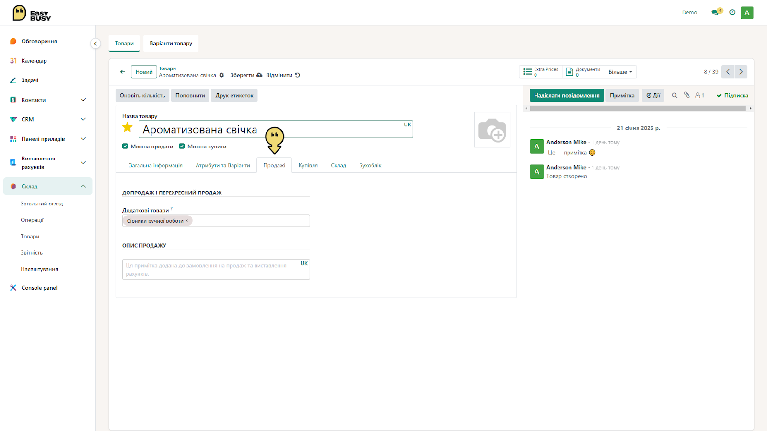The height and width of the screenshot is (431, 767).
Task: Click the Demo label in header
Action: (689, 12)
